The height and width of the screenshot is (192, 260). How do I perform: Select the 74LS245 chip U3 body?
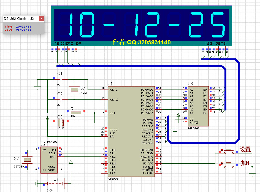198,106
